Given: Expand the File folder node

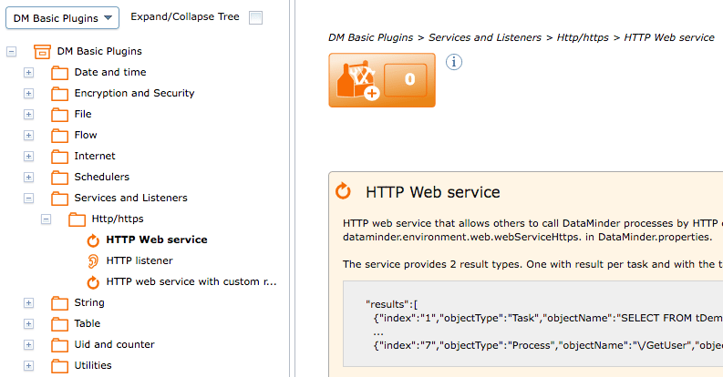Looking at the screenshot, I should point(28,115).
